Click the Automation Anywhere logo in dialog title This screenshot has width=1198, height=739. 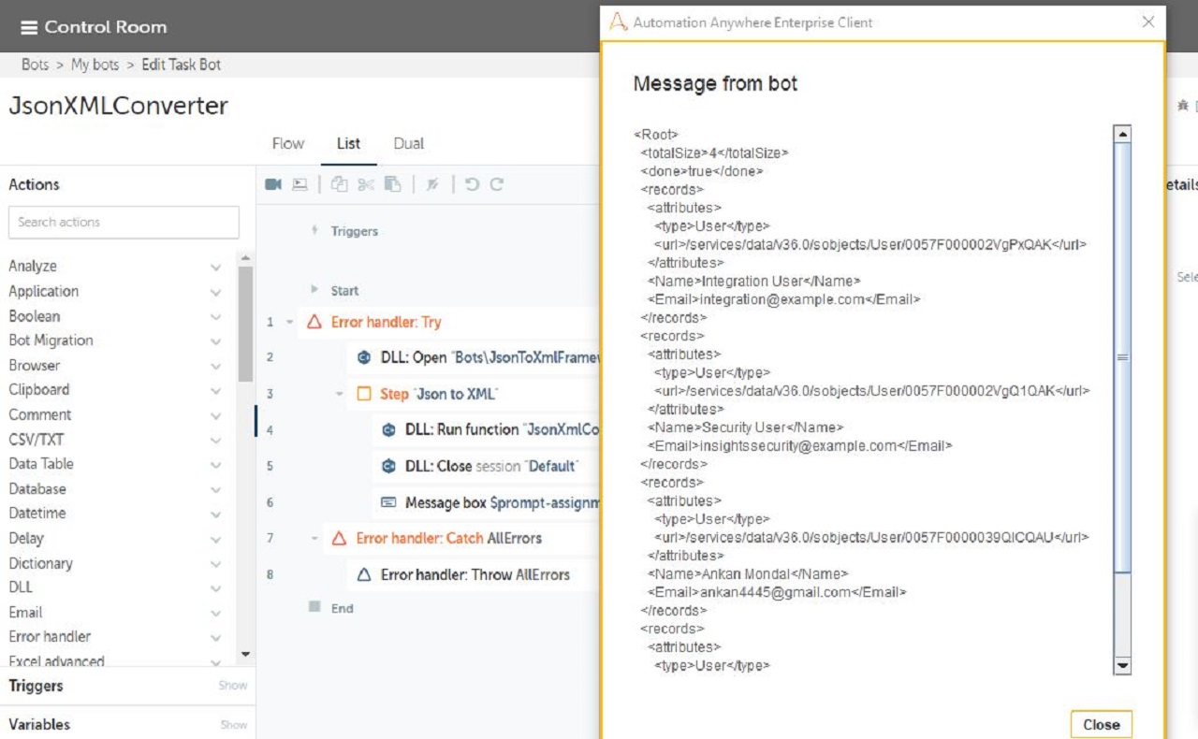[618, 22]
